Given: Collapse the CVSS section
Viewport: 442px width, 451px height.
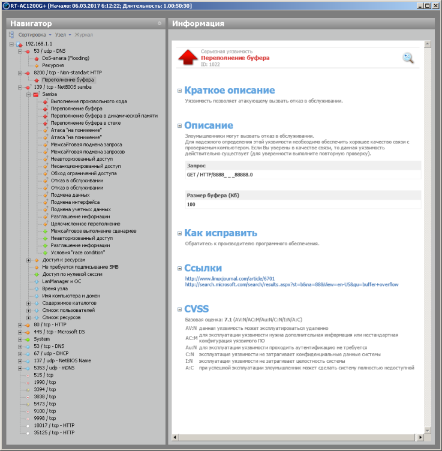Looking at the screenshot, I should pos(179,309).
